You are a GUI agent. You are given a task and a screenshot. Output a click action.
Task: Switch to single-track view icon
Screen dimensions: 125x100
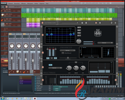coord(3,7)
